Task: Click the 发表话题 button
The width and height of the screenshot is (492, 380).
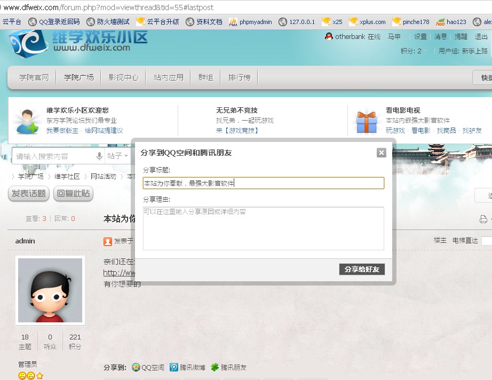Action: [x=29, y=193]
